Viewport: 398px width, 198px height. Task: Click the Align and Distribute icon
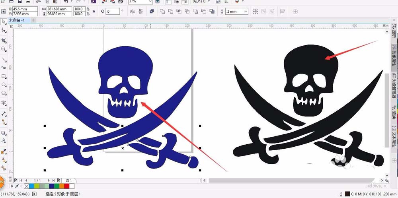(283, 12)
